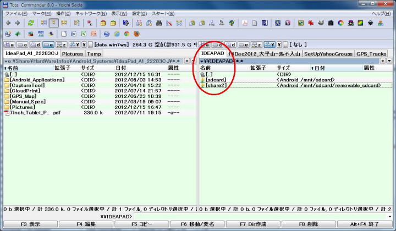The width and height of the screenshot is (396, 231).
Task: Launch Inkscape from the black diamond icon
Action: click(x=371, y=23)
